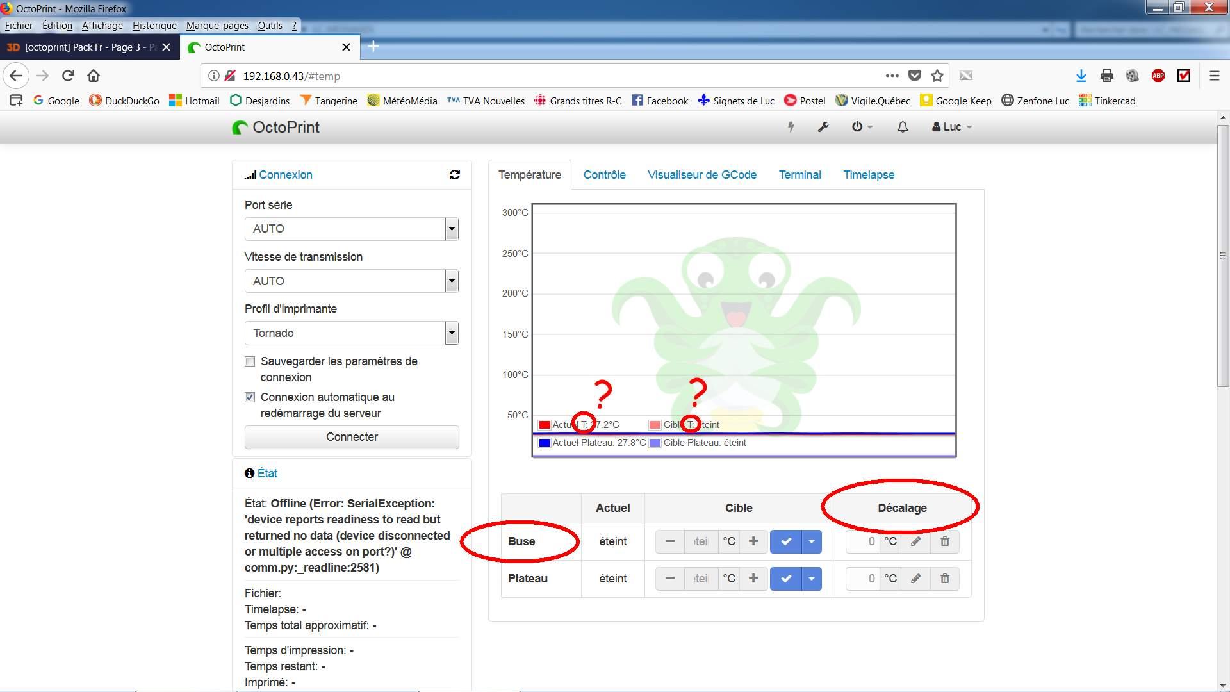Screen dimensions: 1230x692
Task: Enable Sauvegarder les paramètres de connexion checkbox
Action: click(x=250, y=361)
